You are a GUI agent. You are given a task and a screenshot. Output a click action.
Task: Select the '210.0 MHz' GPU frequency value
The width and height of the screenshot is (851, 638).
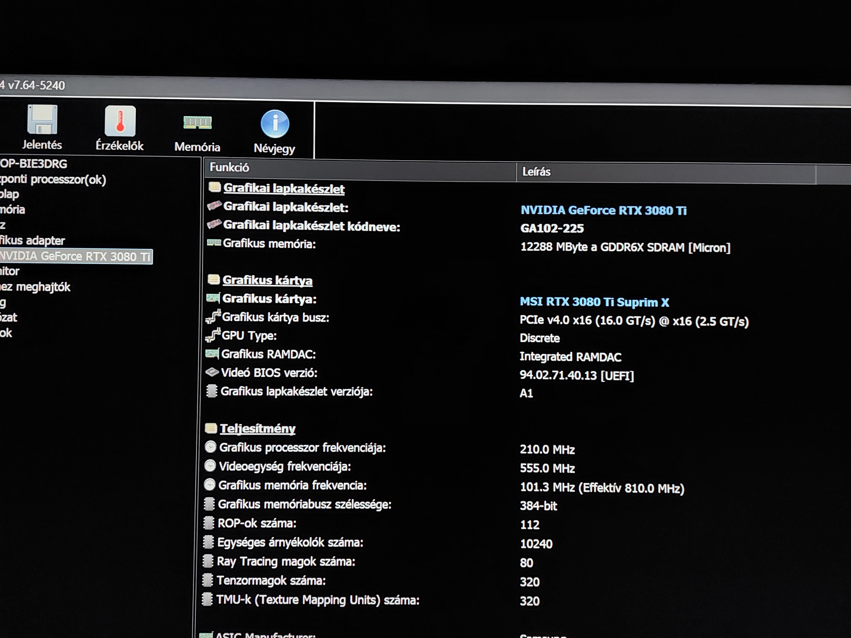click(x=547, y=449)
